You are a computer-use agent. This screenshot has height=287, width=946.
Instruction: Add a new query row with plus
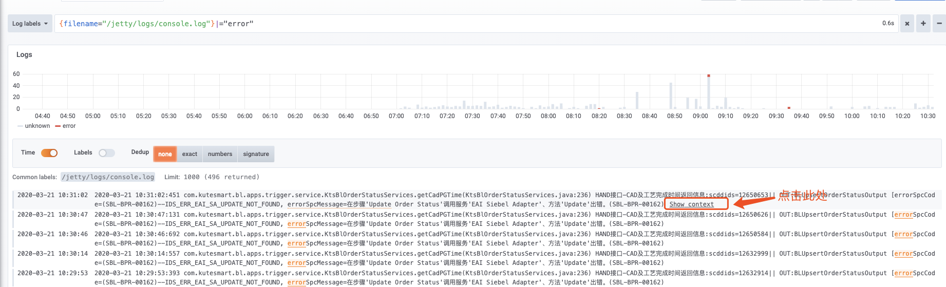pyautogui.click(x=923, y=24)
